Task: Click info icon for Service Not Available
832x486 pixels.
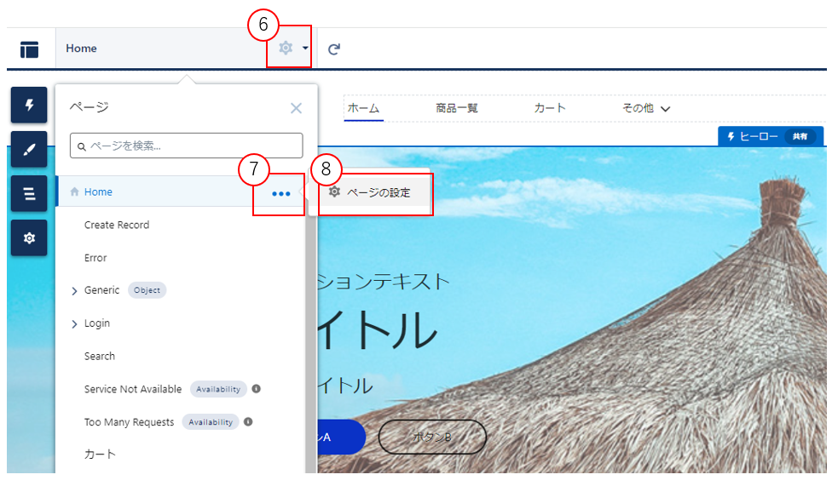Action: 257,388
